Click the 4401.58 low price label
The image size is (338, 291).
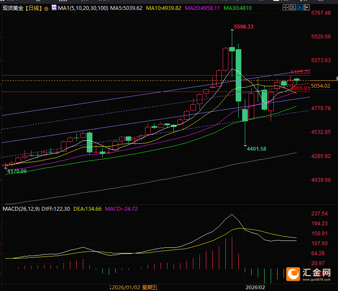256,149
